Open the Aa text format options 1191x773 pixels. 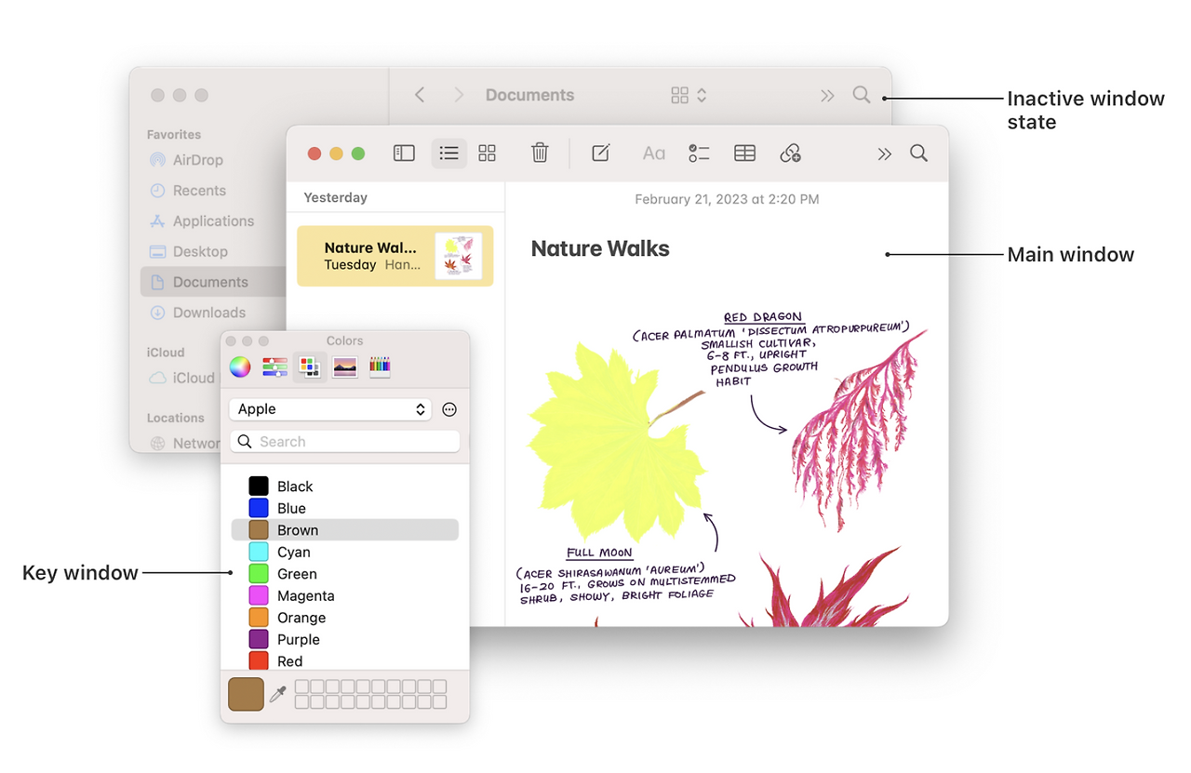coord(654,153)
